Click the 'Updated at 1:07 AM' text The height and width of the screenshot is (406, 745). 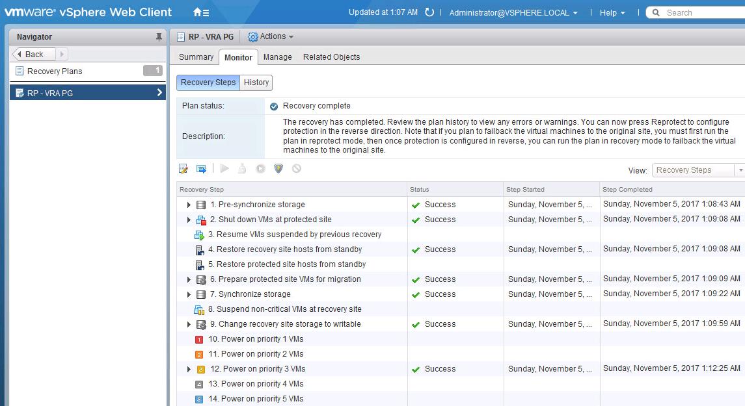tap(383, 12)
